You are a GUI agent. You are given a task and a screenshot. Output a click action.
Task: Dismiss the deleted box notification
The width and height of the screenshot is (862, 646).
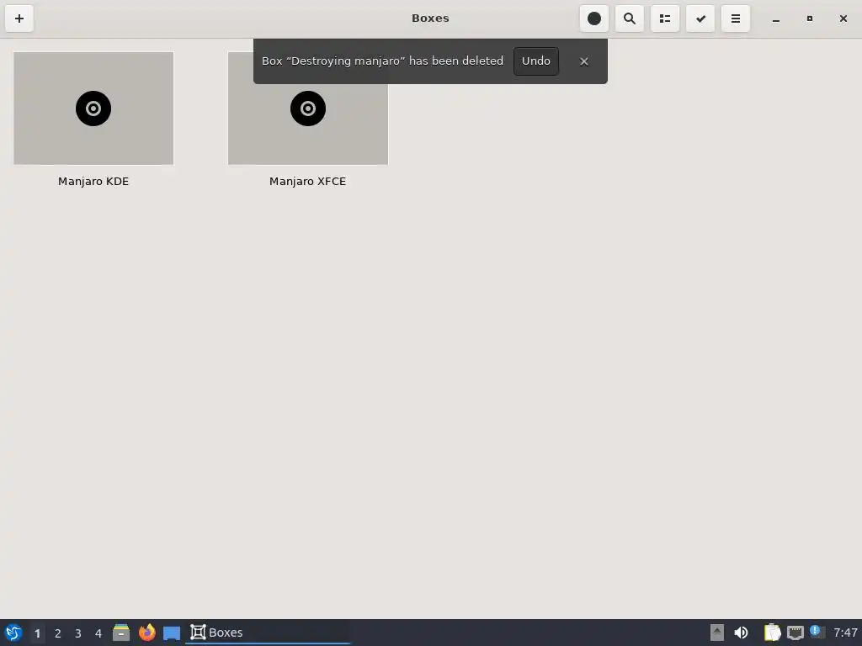[x=584, y=61]
